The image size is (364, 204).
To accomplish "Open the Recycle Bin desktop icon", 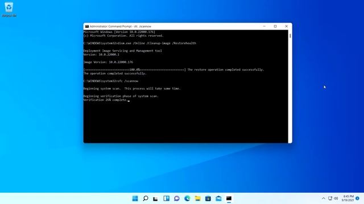I will click(9, 10).
